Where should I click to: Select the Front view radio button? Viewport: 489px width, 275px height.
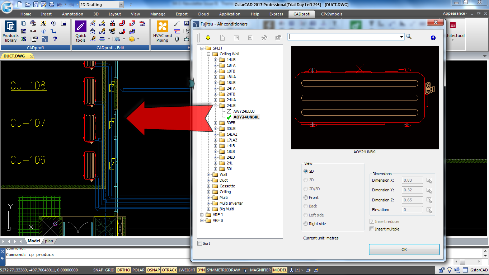click(x=306, y=197)
